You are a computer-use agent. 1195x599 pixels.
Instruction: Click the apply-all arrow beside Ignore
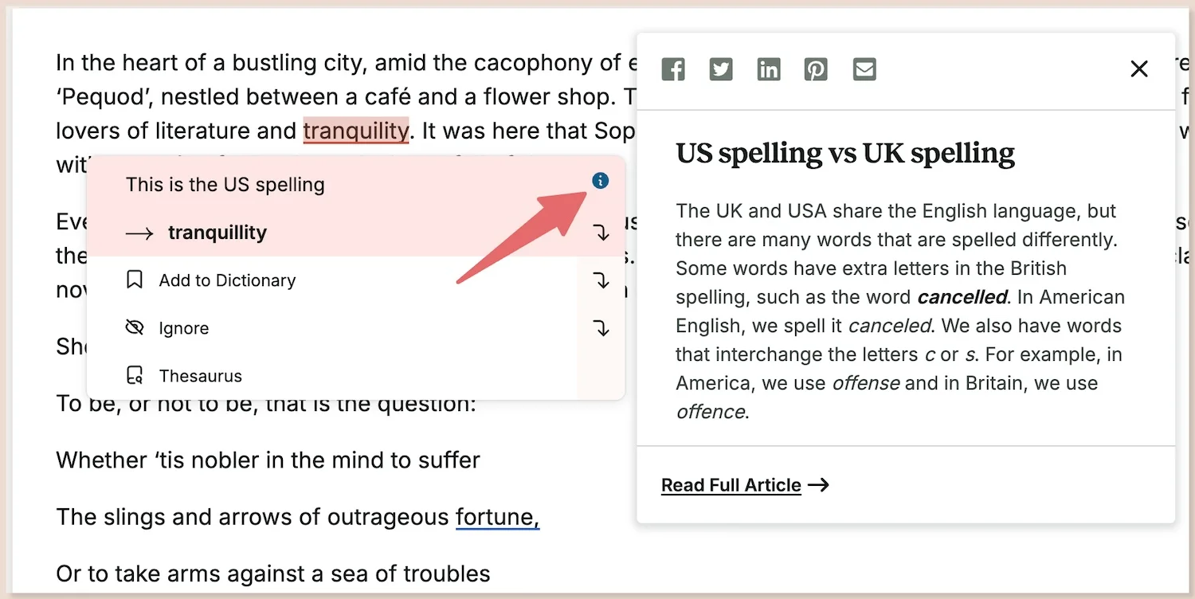pyautogui.click(x=601, y=327)
